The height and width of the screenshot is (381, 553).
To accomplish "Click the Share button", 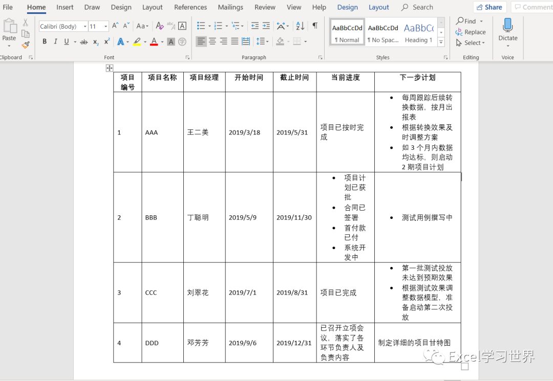I will (x=488, y=7).
